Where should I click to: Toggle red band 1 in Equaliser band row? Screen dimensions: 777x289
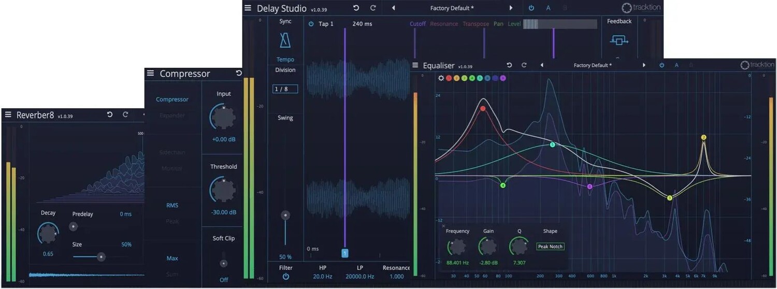(449, 78)
